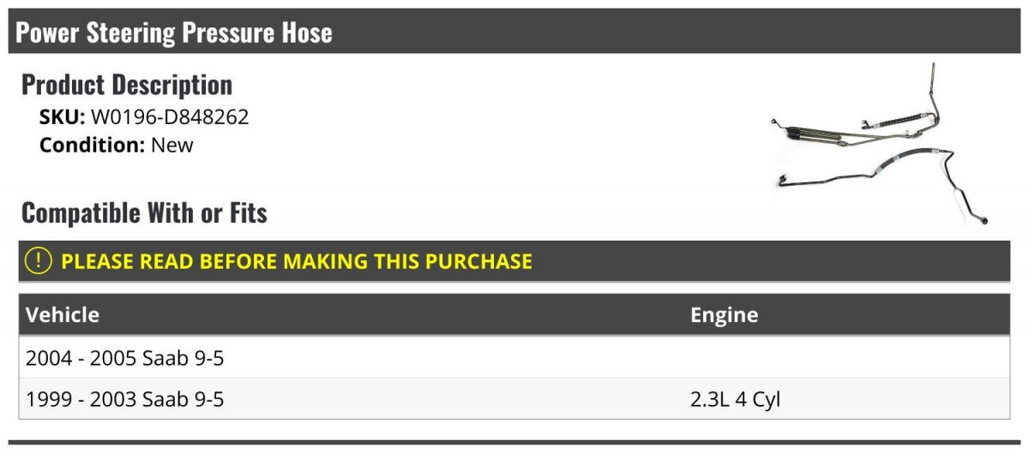Click the upper hose in the product photo
The width and height of the screenshot is (1029, 453).
(x=857, y=124)
